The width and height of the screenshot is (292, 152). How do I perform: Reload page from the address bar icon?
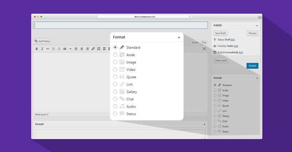(190, 17)
